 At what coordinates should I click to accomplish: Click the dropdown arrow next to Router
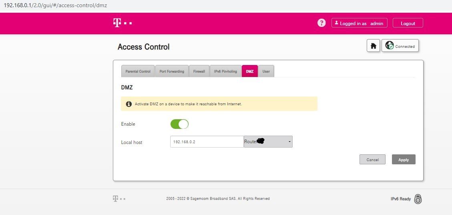(289, 142)
